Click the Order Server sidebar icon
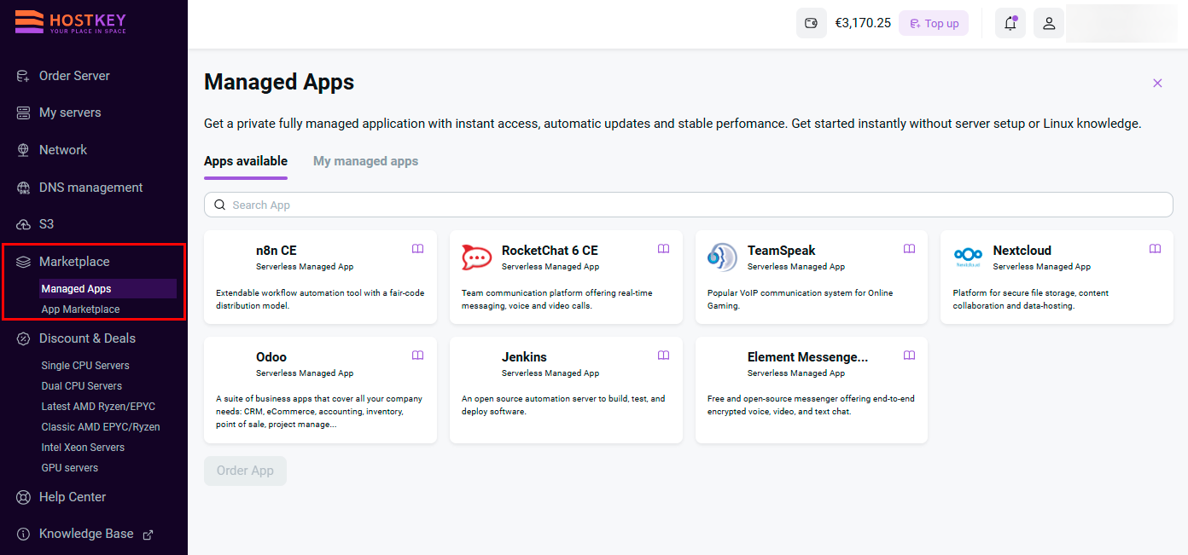Image resolution: width=1188 pixels, height=555 pixels. click(24, 76)
